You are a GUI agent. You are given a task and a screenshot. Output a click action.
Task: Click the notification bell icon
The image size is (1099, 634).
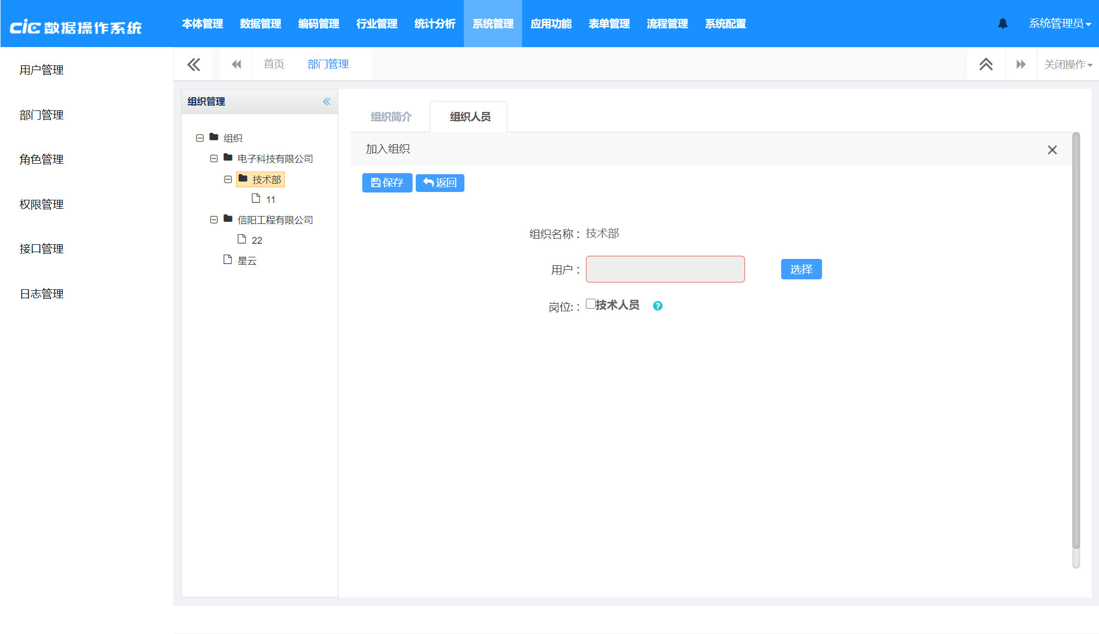[x=1003, y=24]
